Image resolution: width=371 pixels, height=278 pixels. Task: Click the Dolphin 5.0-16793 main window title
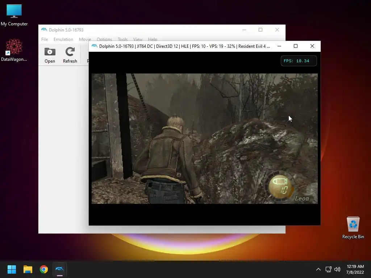[x=66, y=30]
